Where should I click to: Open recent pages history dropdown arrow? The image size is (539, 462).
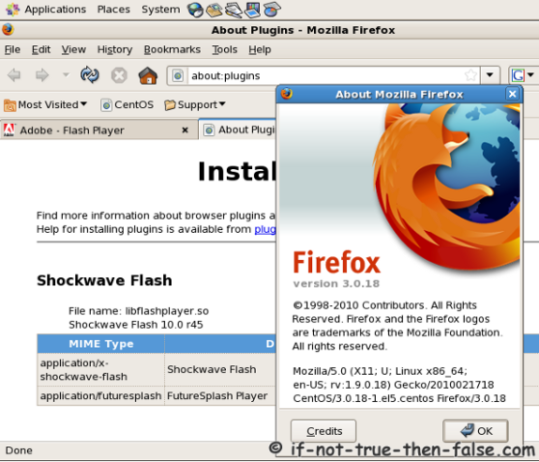pyautogui.click(x=66, y=74)
